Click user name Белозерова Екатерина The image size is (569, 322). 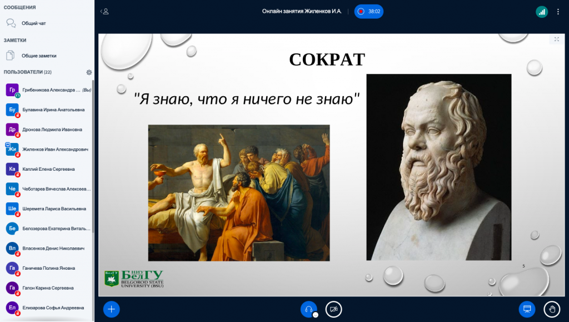click(x=57, y=229)
